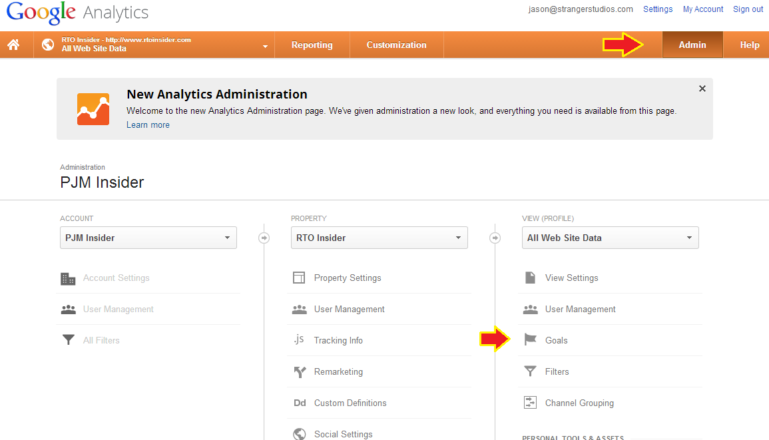Click the Sign out link

pos(748,9)
